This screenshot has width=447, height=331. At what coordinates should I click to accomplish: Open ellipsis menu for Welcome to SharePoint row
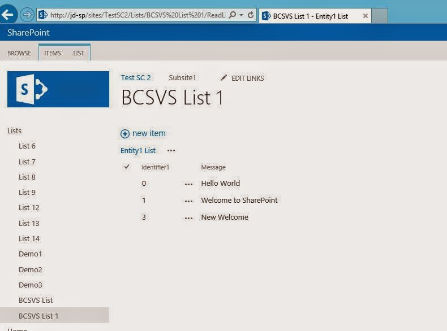pyautogui.click(x=188, y=201)
